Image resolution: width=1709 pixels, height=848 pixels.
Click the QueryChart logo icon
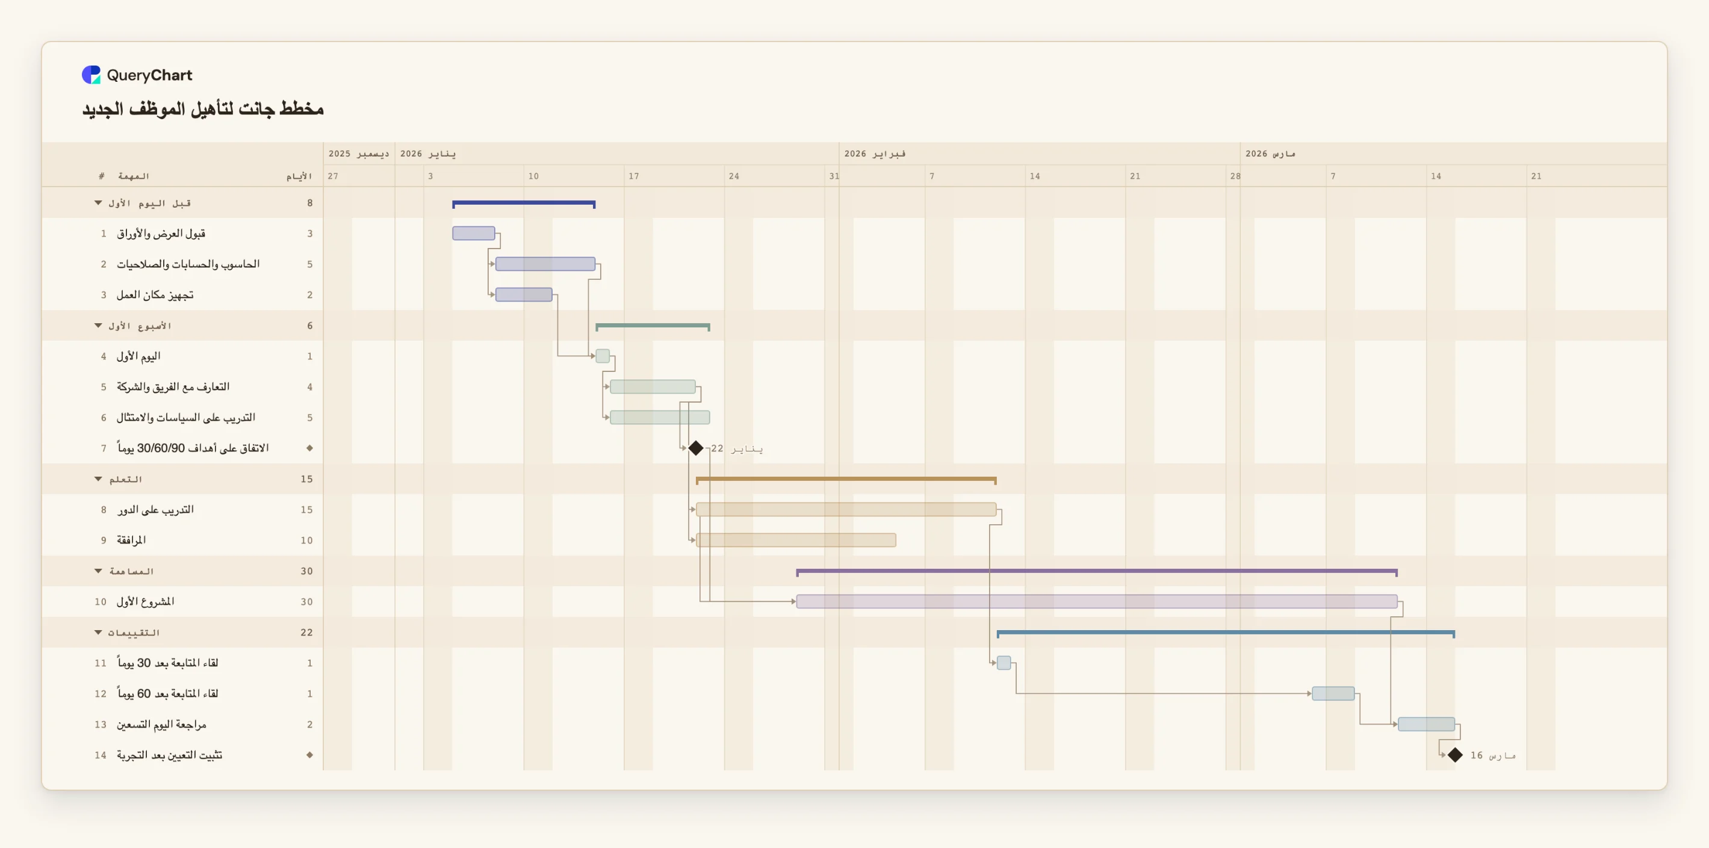91,75
